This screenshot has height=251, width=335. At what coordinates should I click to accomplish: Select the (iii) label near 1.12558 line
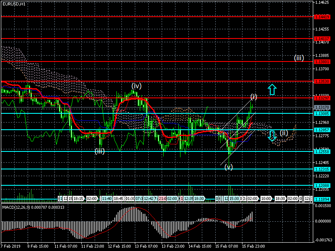(99, 151)
